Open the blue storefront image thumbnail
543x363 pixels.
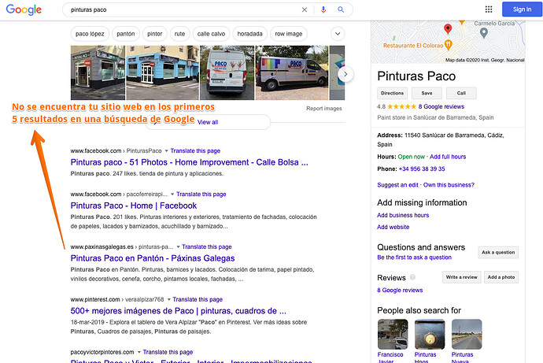tap(162, 72)
